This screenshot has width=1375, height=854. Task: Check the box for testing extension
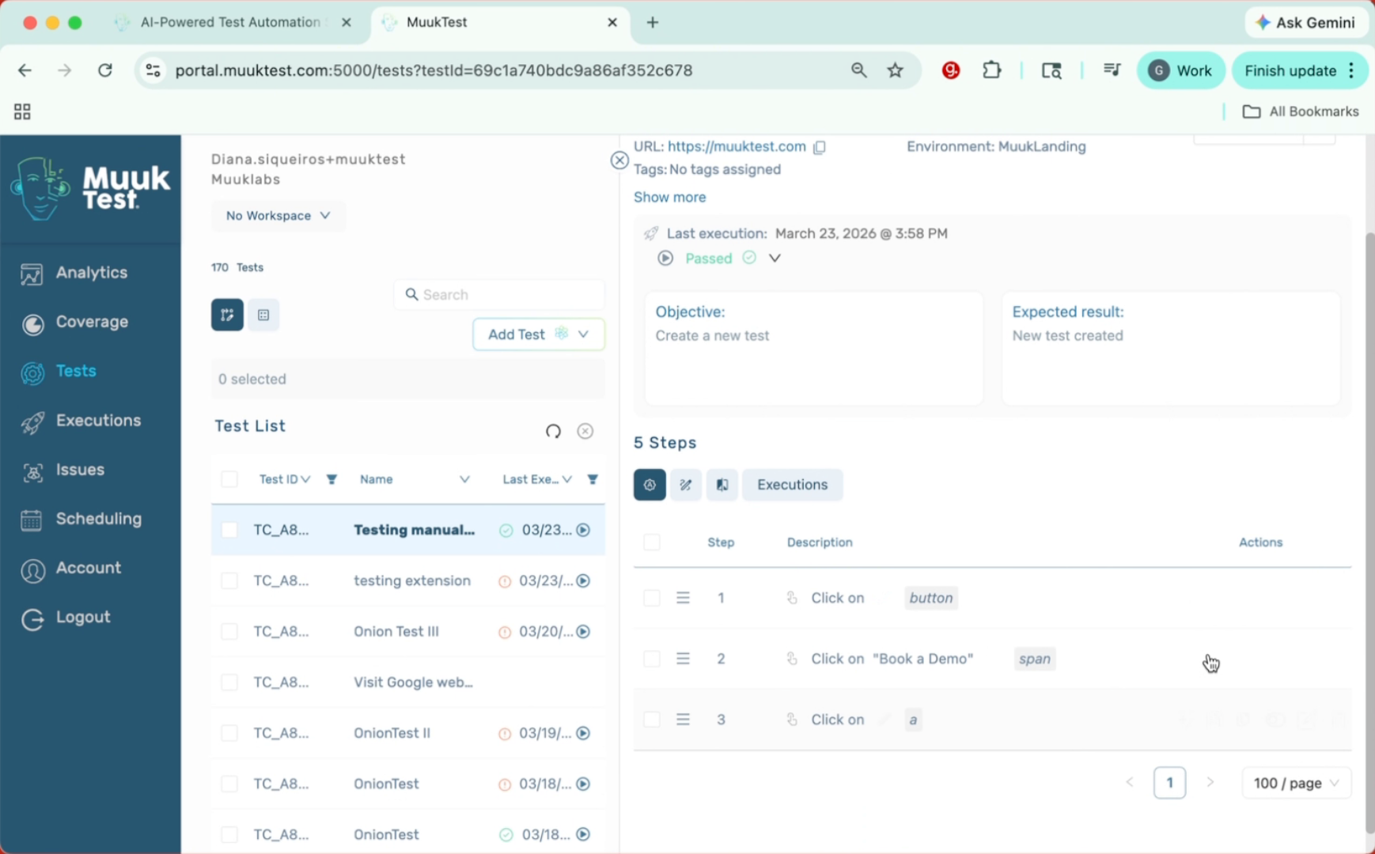click(x=229, y=580)
